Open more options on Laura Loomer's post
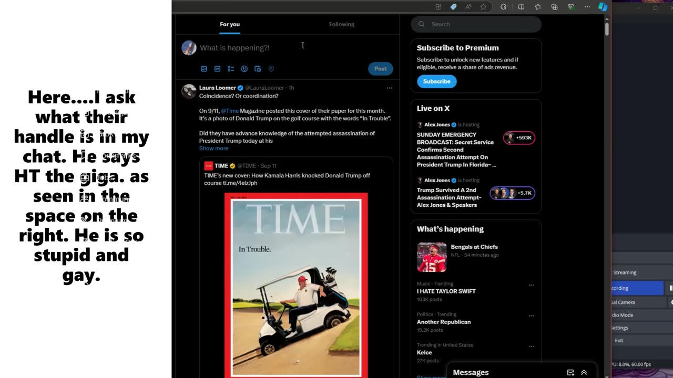673x378 pixels. (x=390, y=88)
